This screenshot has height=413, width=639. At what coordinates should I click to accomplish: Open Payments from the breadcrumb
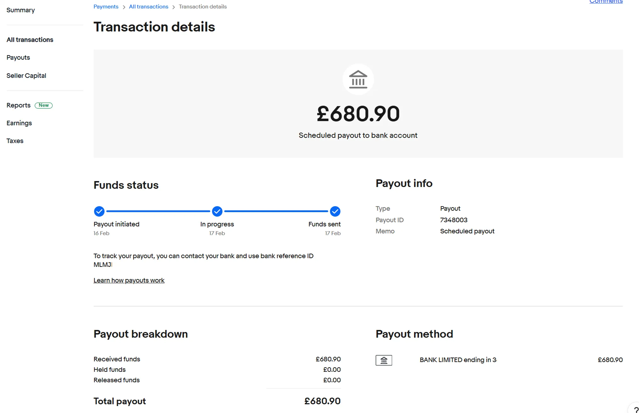click(x=106, y=7)
